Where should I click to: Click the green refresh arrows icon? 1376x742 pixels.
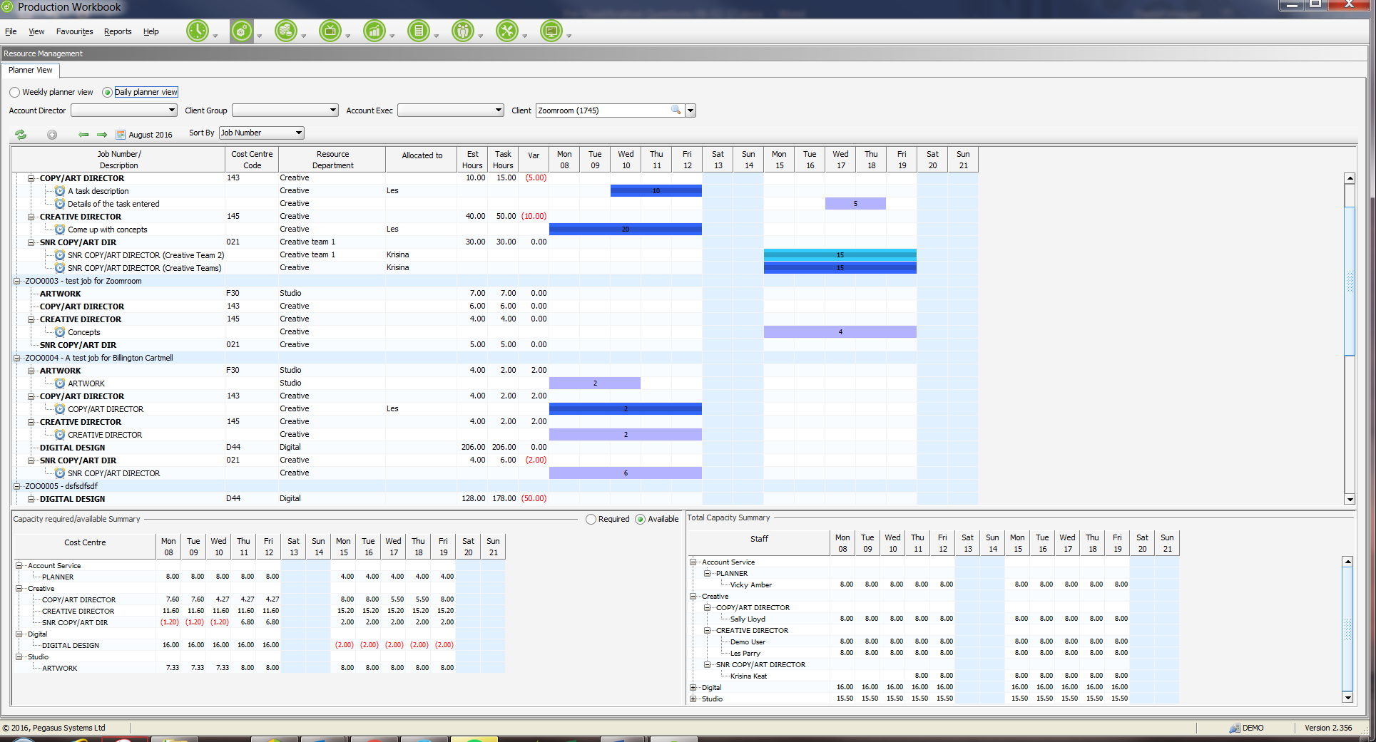click(x=21, y=134)
